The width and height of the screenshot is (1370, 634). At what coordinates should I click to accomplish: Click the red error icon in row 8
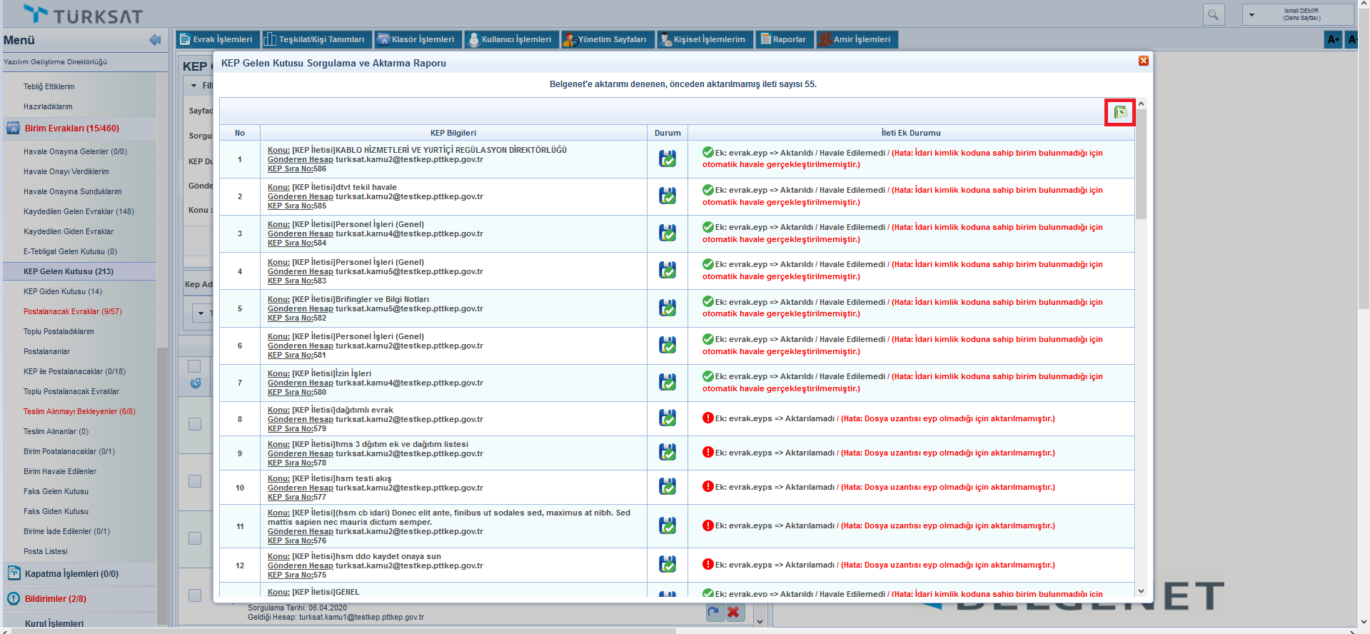[707, 418]
